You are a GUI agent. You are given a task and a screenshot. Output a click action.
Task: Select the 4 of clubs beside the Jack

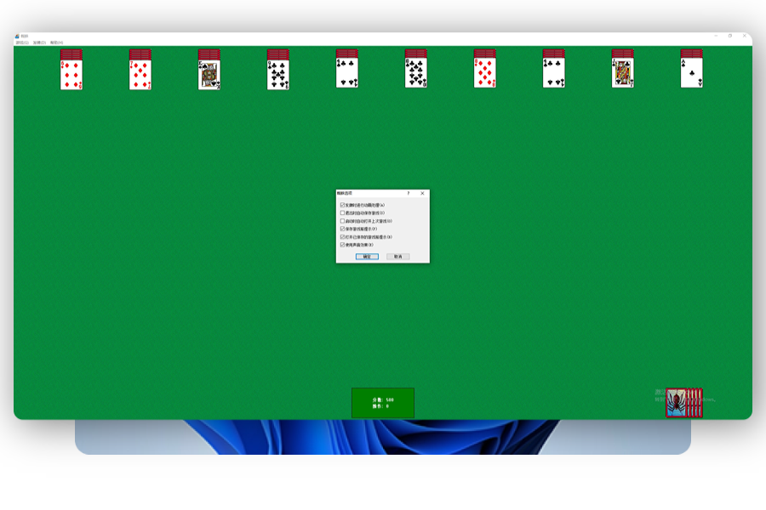554,73
